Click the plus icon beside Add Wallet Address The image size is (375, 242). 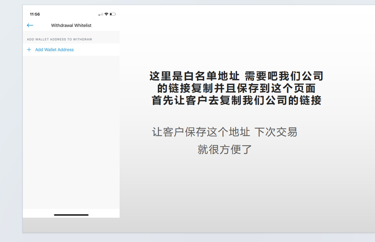(x=29, y=50)
